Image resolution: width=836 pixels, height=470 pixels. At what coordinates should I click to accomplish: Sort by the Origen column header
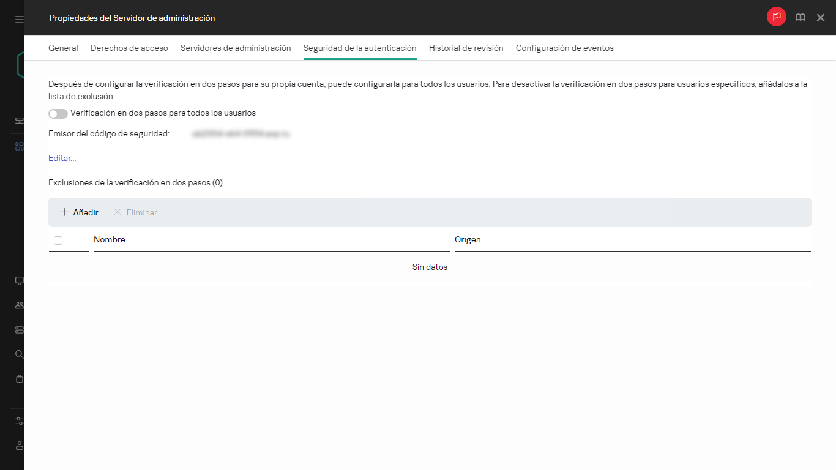(x=468, y=240)
